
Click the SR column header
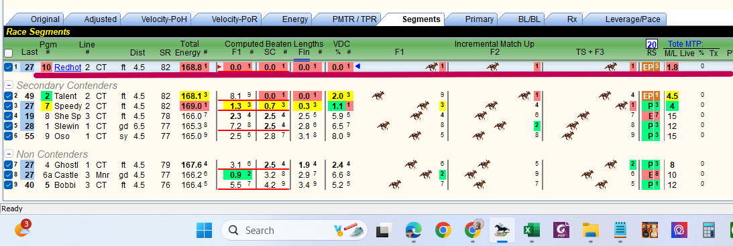pyautogui.click(x=166, y=53)
